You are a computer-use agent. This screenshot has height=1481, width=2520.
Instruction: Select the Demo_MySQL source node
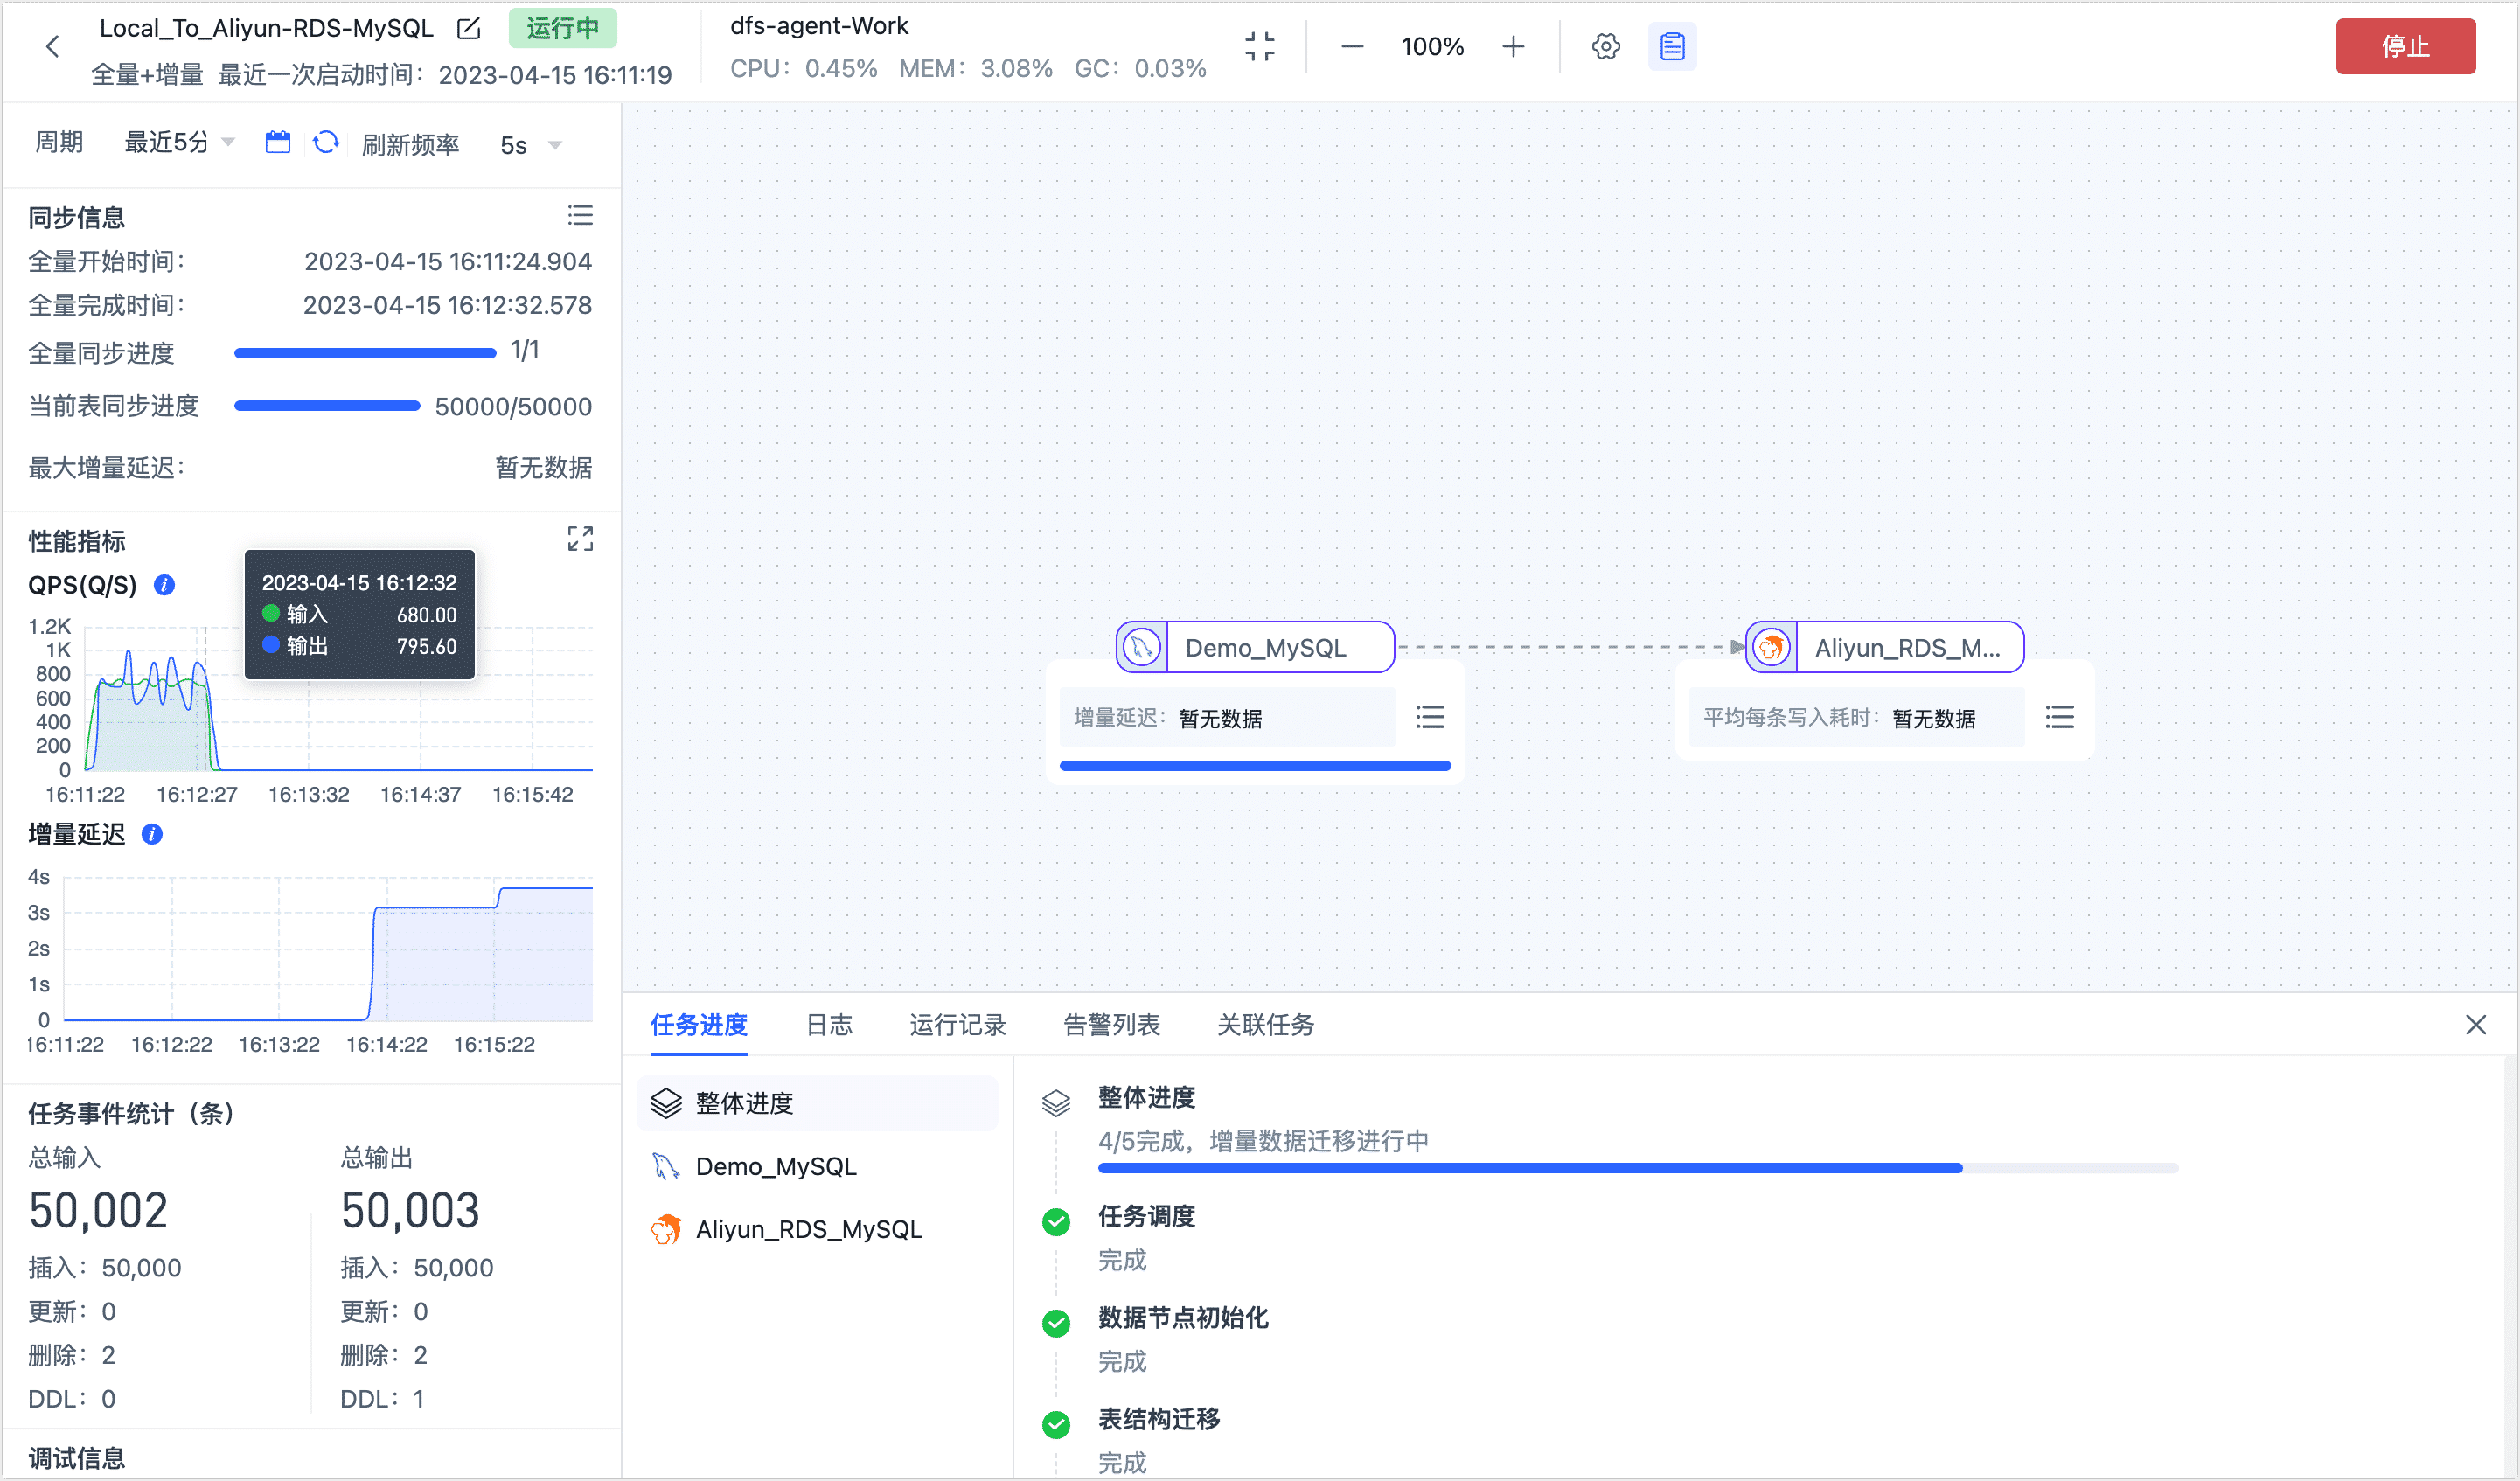[x=1255, y=647]
